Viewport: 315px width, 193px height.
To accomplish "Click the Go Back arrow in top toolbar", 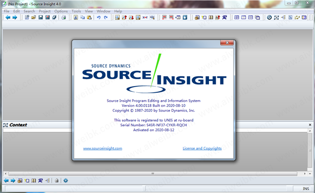I will point(8,17).
